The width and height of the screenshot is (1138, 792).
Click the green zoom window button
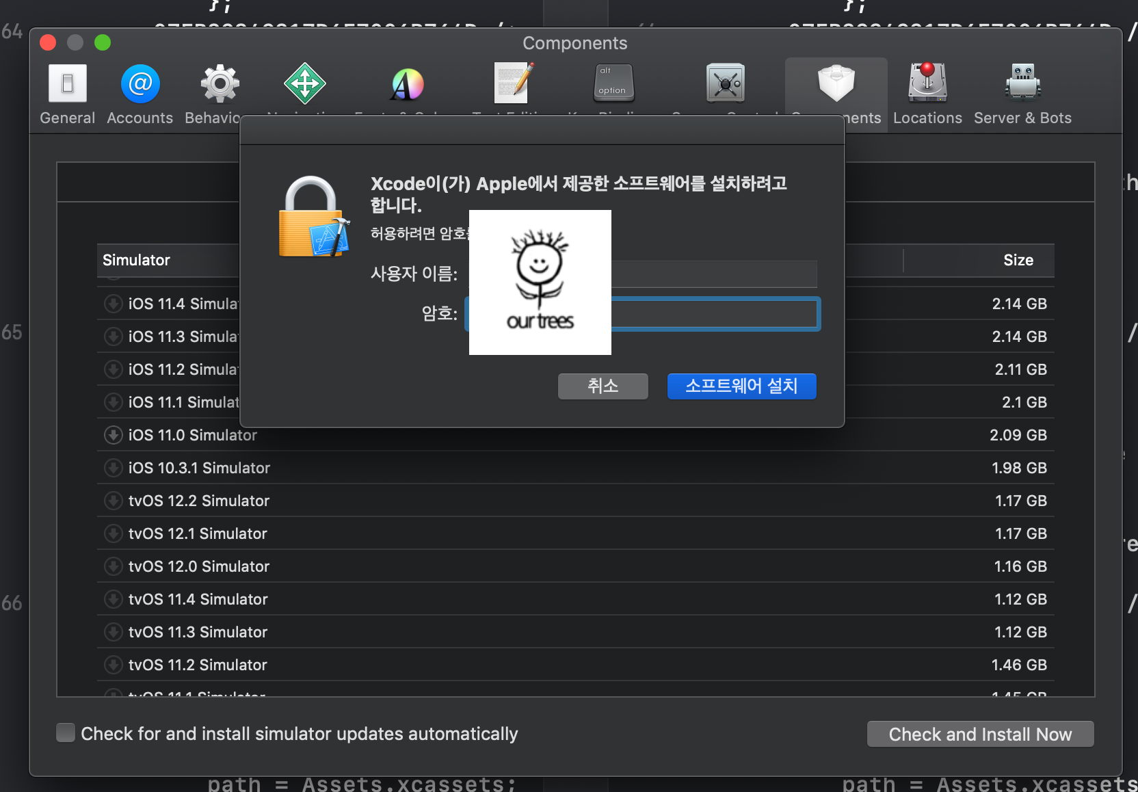pyautogui.click(x=103, y=42)
